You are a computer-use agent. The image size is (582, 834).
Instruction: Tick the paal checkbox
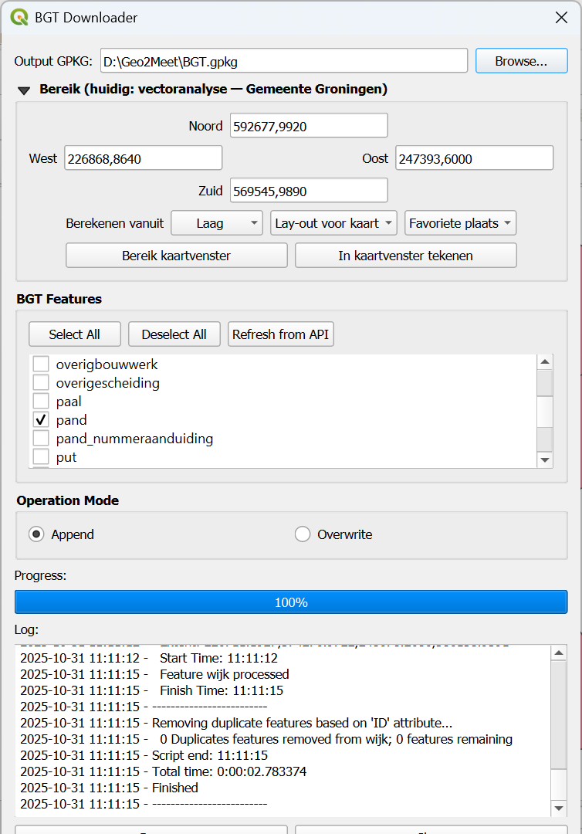click(x=41, y=402)
